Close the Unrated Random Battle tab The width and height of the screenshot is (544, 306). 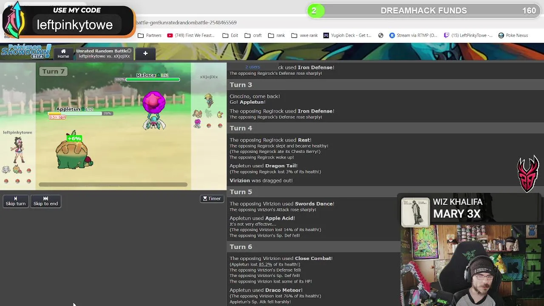point(129,51)
